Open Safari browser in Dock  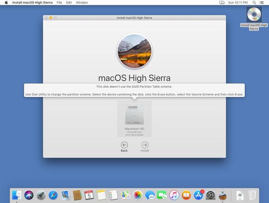53,195
